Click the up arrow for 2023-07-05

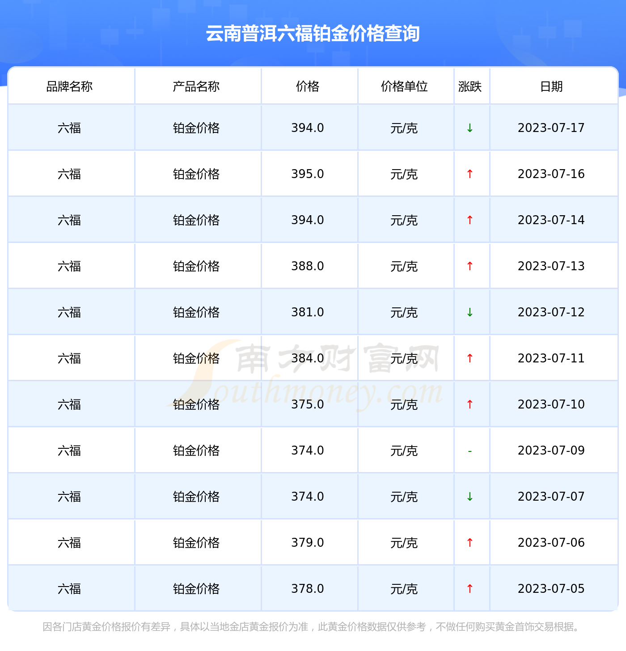(x=470, y=589)
